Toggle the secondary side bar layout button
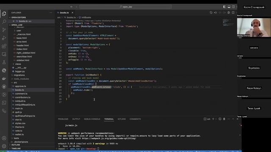The width and height of the screenshot is (271, 152). [x=233, y=7]
